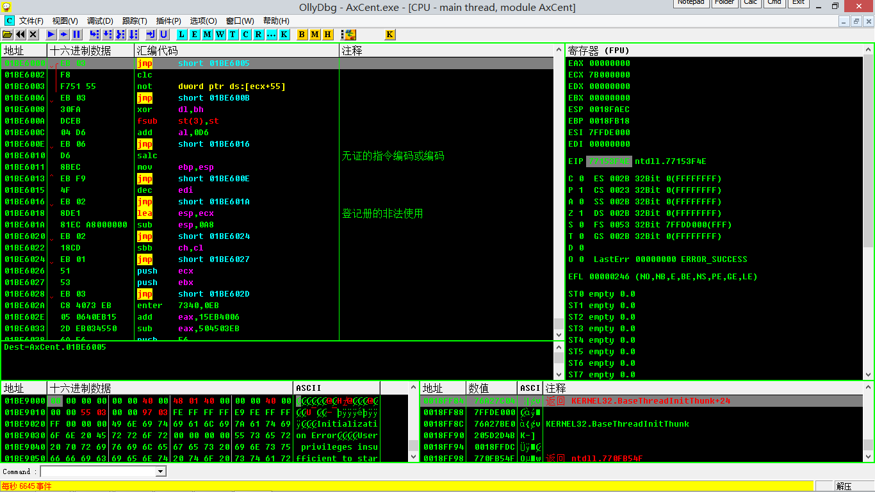Screen dimensions: 875x492
Task: Click the 每秒 6645 事件 status bar text
Action: (x=27, y=486)
